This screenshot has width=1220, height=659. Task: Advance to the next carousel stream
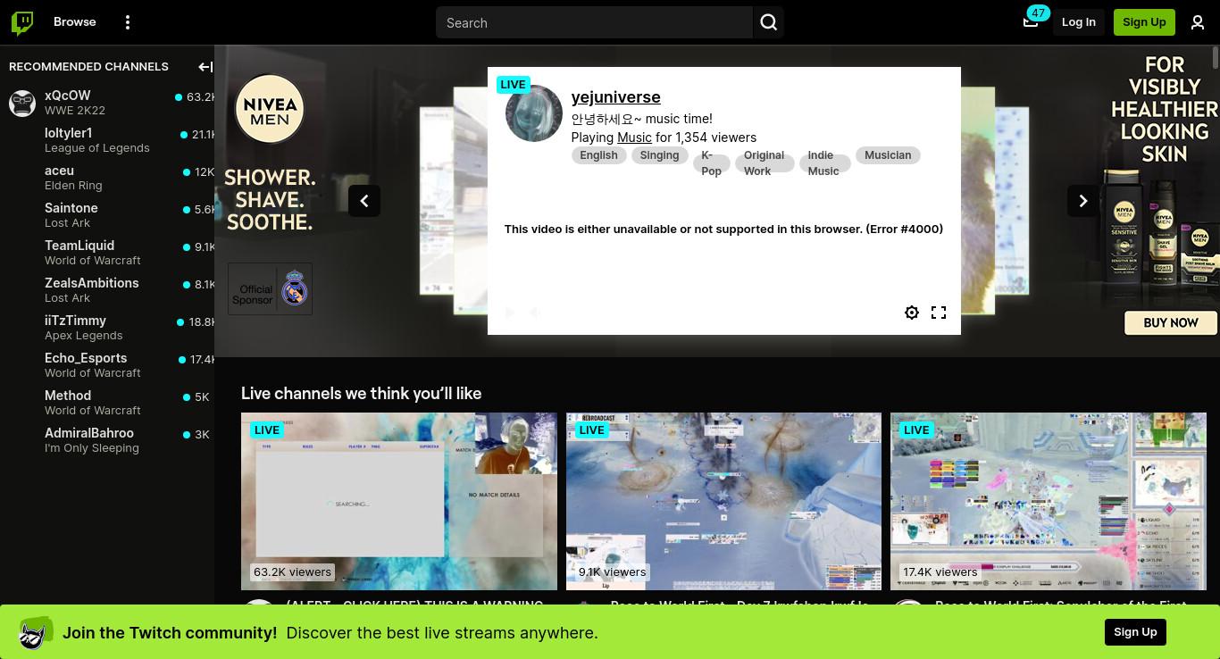[1083, 201]
